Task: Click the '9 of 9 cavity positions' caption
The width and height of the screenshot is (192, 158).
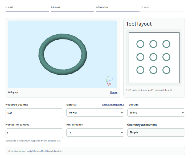Action: pos(149,90)
